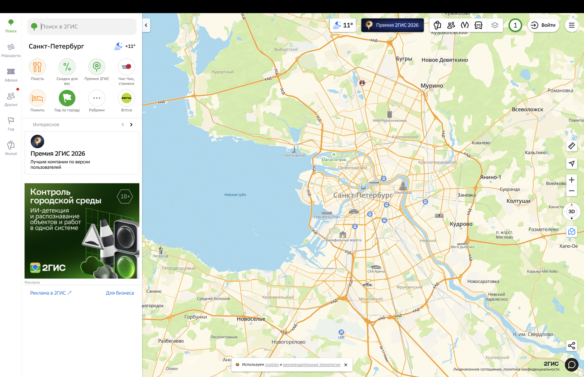Open the map layers selector

pos(495,25)
